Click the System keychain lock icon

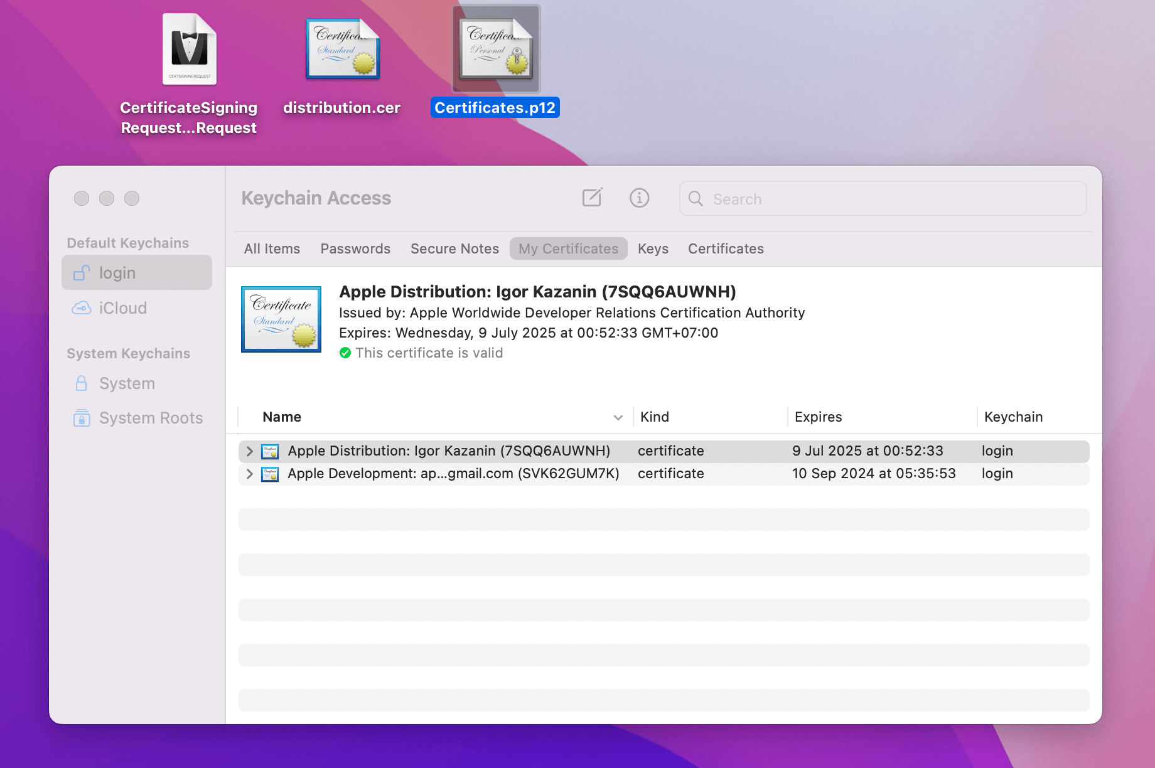(82, 383)
